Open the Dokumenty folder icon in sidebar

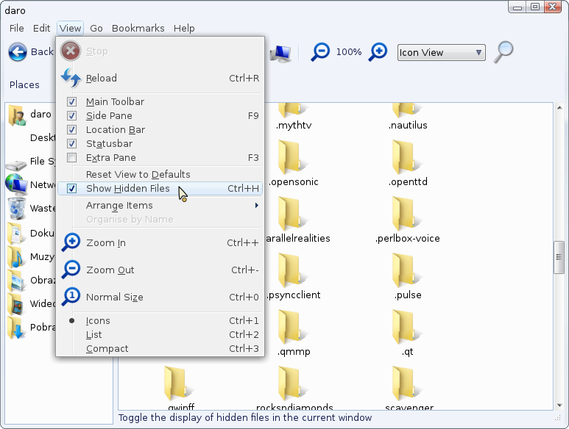pyautogui.click(x=15, y=233)
